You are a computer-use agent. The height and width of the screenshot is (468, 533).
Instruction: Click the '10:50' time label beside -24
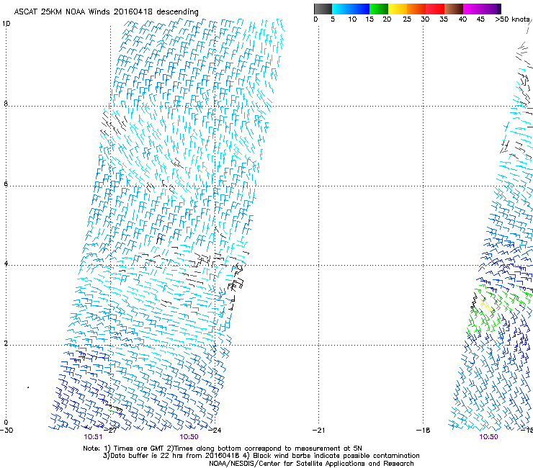tap(189, 437)
